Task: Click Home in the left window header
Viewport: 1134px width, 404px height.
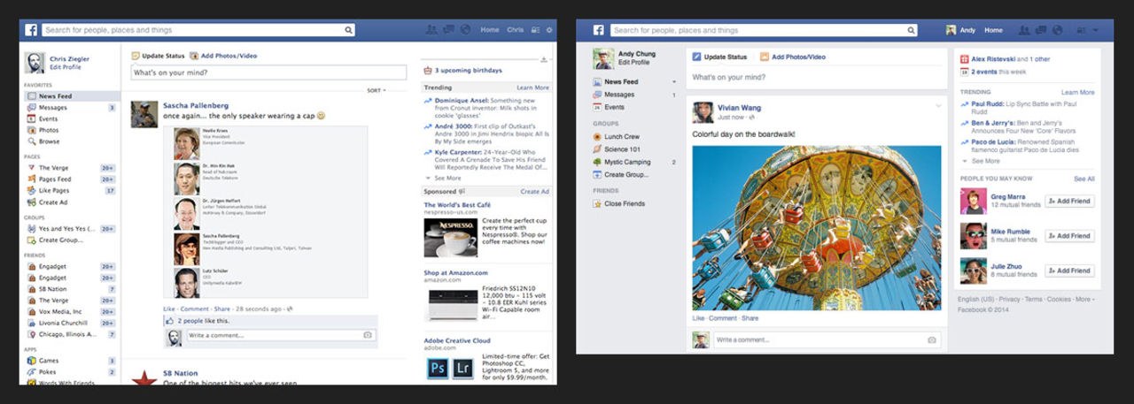Action: 490,30
